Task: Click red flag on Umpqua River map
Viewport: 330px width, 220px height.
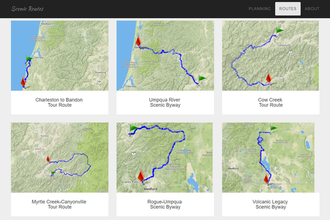Action: tap(138, 41)
